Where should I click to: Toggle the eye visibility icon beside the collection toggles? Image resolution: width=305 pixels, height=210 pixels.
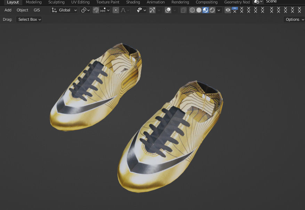click(x=228, y=10)
